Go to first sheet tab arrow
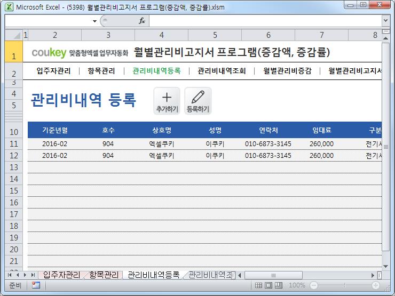The image size is (395, 296). pos(10,275)
